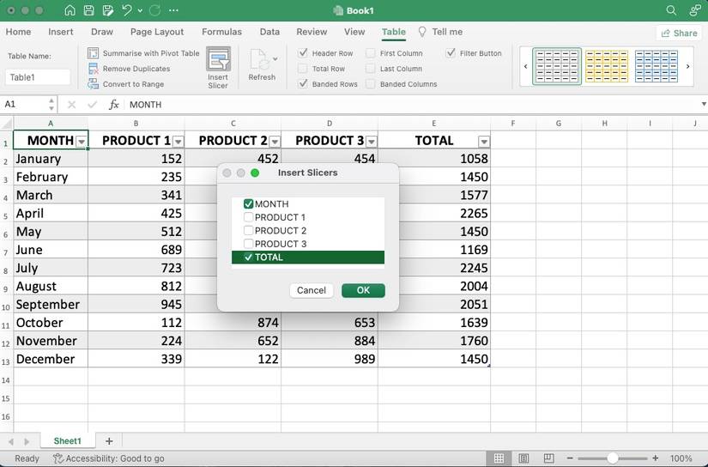Switch to the Formulas ribbon tab
The height and width of the screenshot is (467, 708).
[x=221, y=32]
